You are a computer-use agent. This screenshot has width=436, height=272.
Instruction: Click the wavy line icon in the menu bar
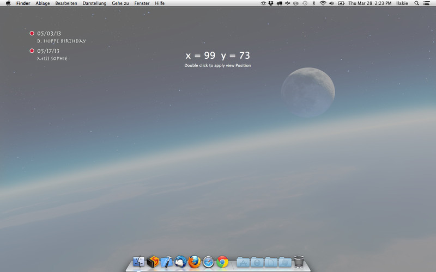pos(288,3)
